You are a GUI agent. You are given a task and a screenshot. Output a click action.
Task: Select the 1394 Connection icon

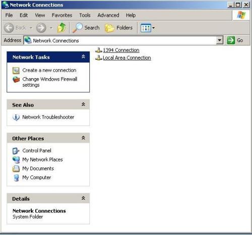click(x=99, y=50)
